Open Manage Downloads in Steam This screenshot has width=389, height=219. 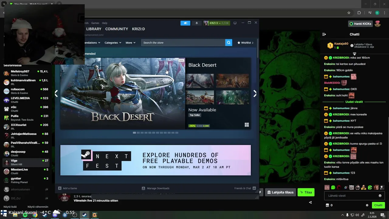point(156,188)
